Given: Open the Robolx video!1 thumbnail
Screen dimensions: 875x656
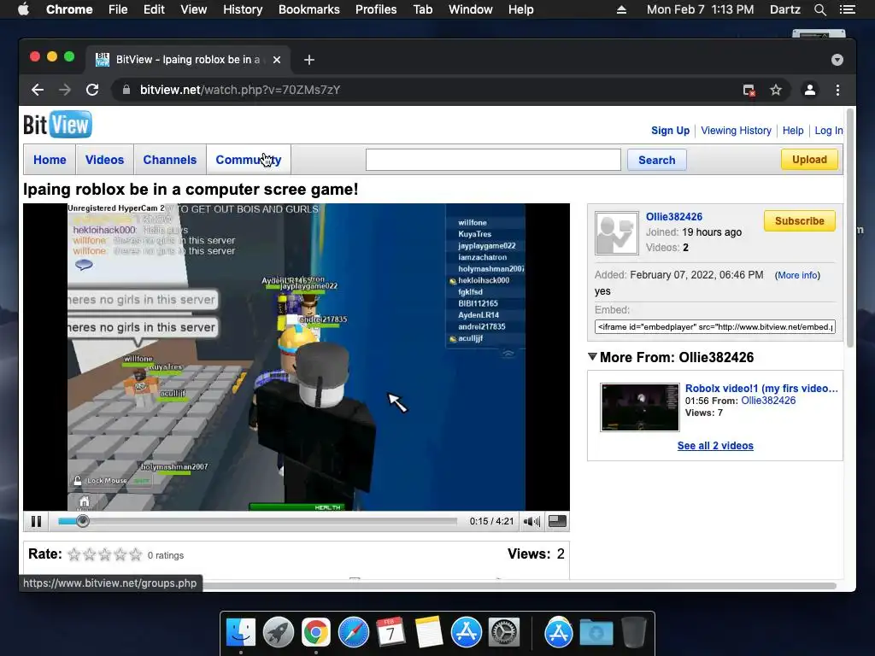Looking at the screenshot, I should tap(640, 407).
